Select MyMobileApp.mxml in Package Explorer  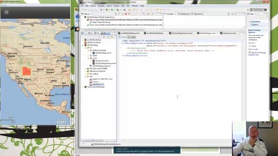(102, 53)
